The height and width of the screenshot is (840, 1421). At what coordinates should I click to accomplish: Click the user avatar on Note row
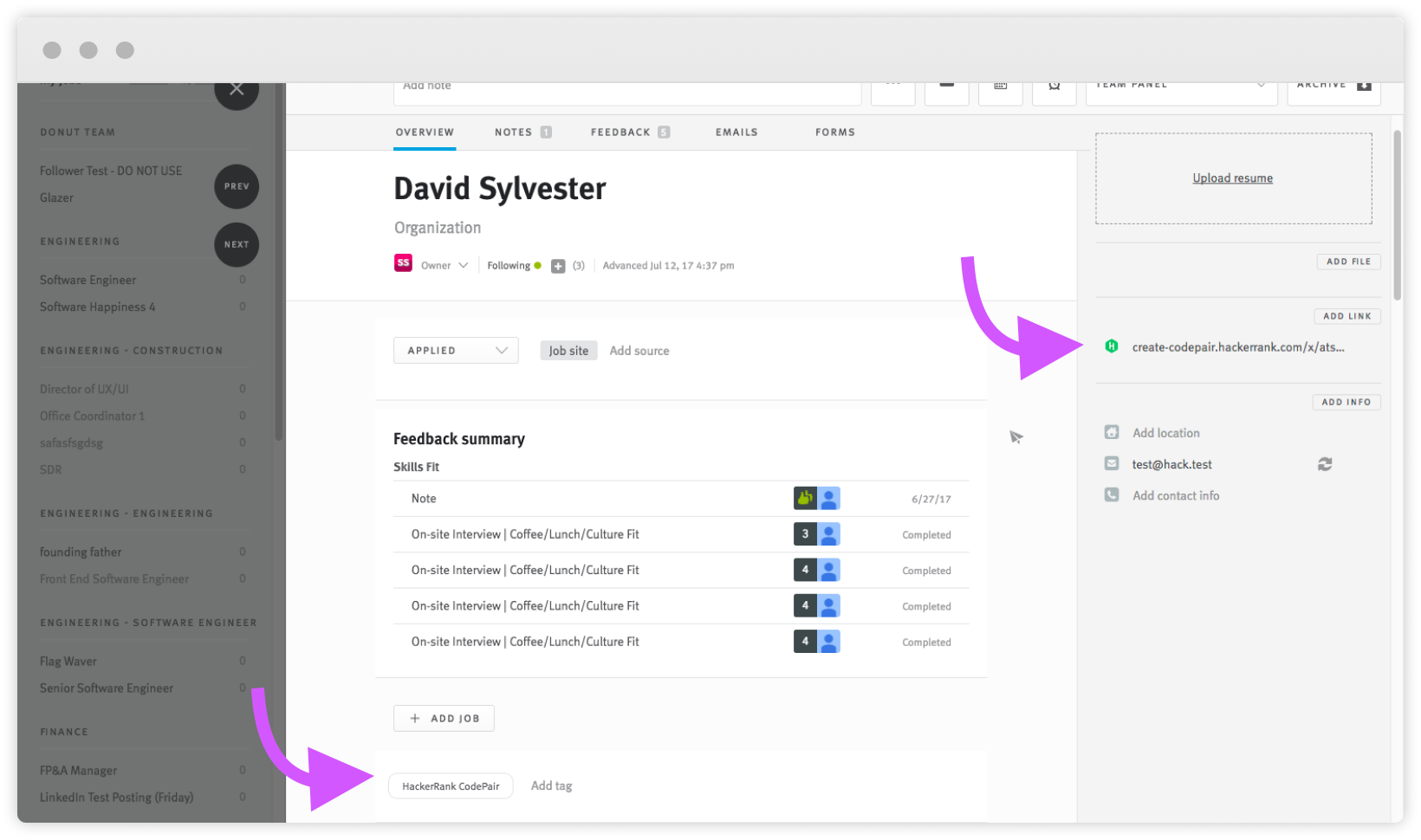829,498
